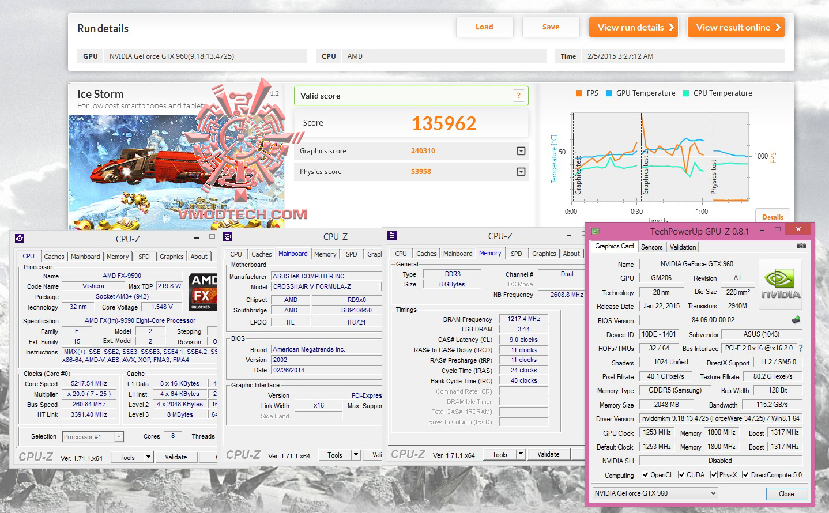Click app icon of CPU-Z window showing CPU tab
This screenshot has height=513, width=829.
click(x=19, y=238)
